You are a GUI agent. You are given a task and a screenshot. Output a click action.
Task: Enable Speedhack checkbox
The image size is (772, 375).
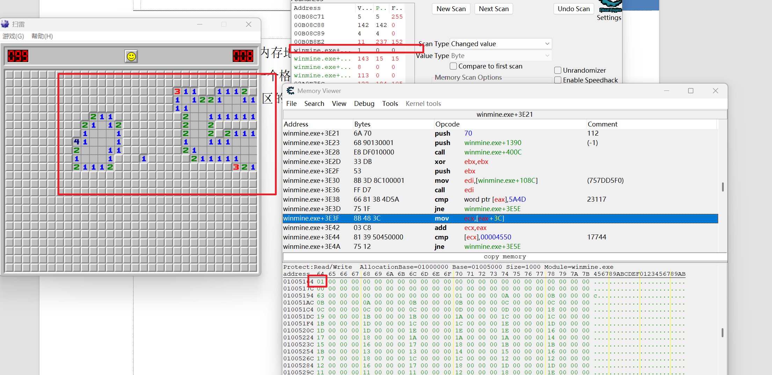point(558,80)
